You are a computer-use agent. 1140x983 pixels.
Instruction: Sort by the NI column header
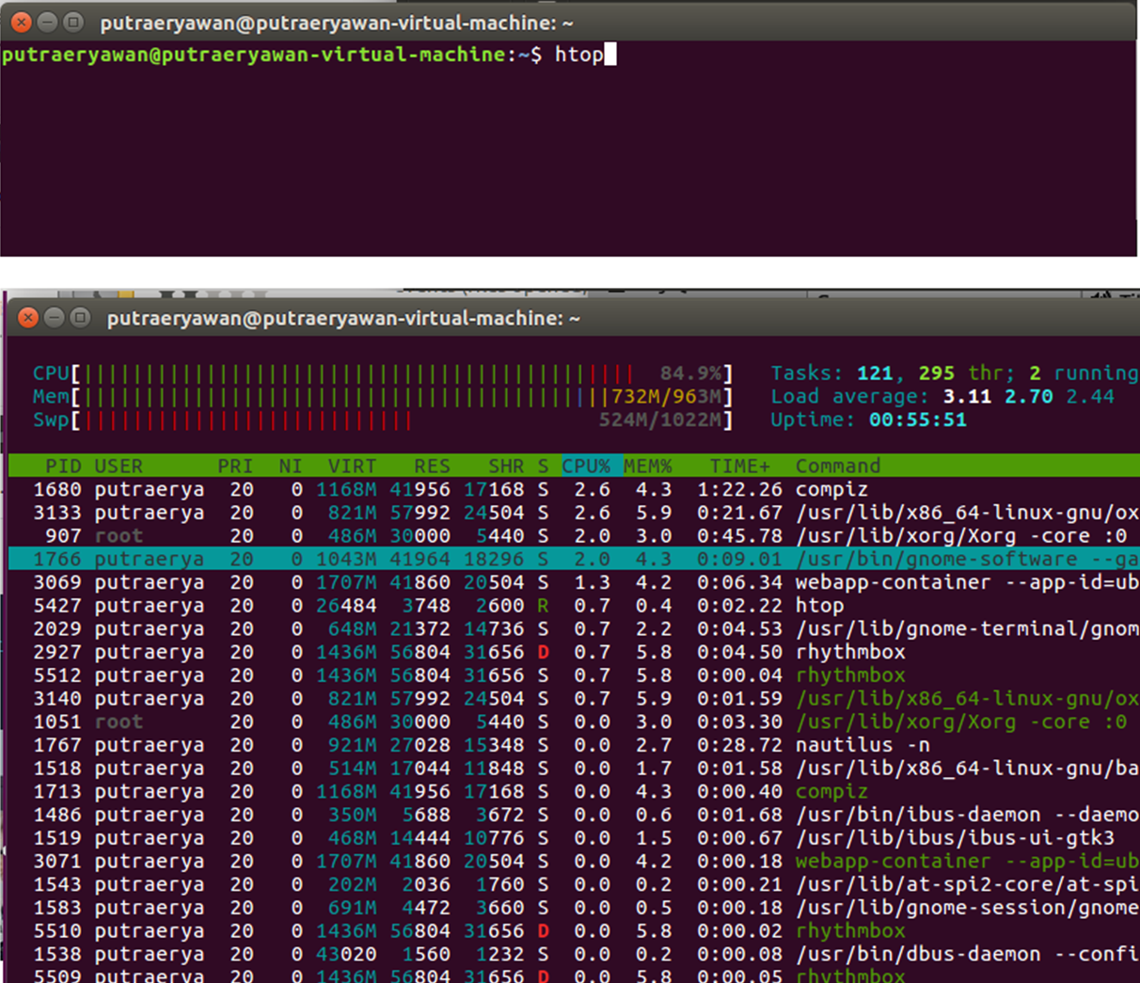pyautogui.click(x=291, y=466)
